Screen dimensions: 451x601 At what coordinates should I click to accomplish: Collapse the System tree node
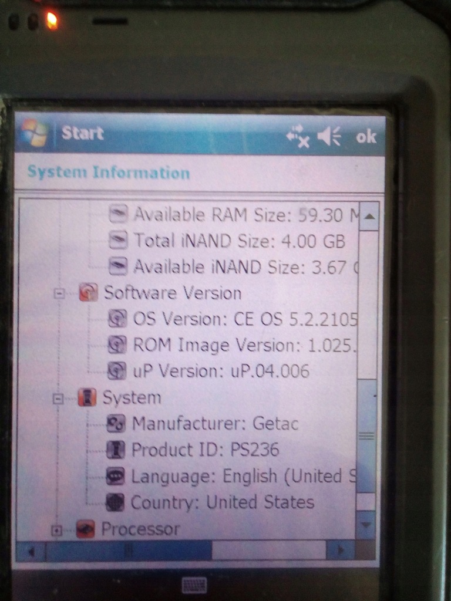(x=58, y=399)
